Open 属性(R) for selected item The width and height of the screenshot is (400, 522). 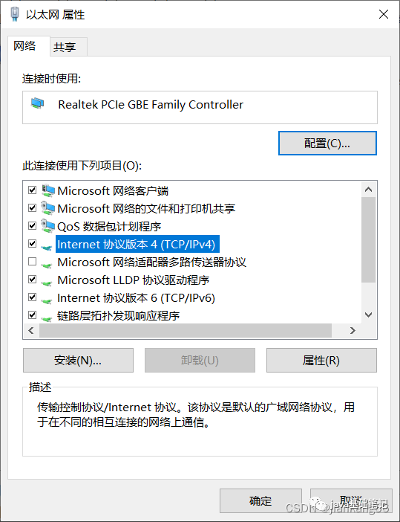tap(321, 360)
